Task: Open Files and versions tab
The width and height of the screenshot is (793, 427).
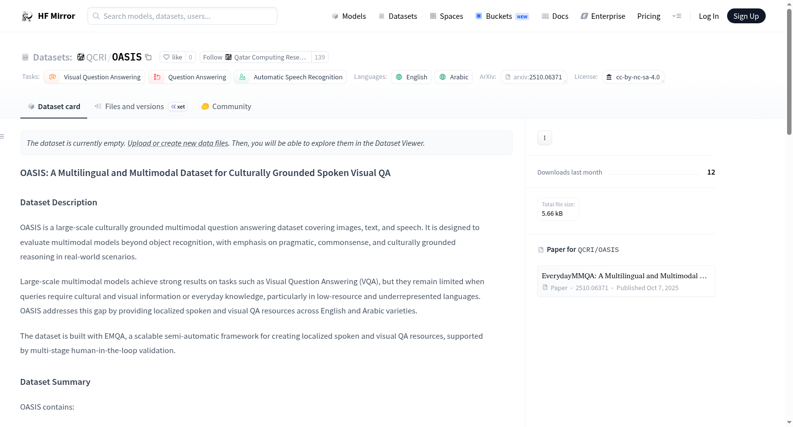Action: click(x=141, y=107)
